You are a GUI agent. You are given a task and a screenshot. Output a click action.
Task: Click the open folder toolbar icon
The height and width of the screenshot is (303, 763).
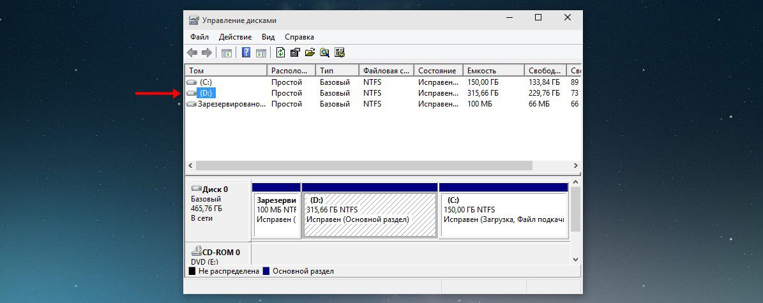coord(310,52)
